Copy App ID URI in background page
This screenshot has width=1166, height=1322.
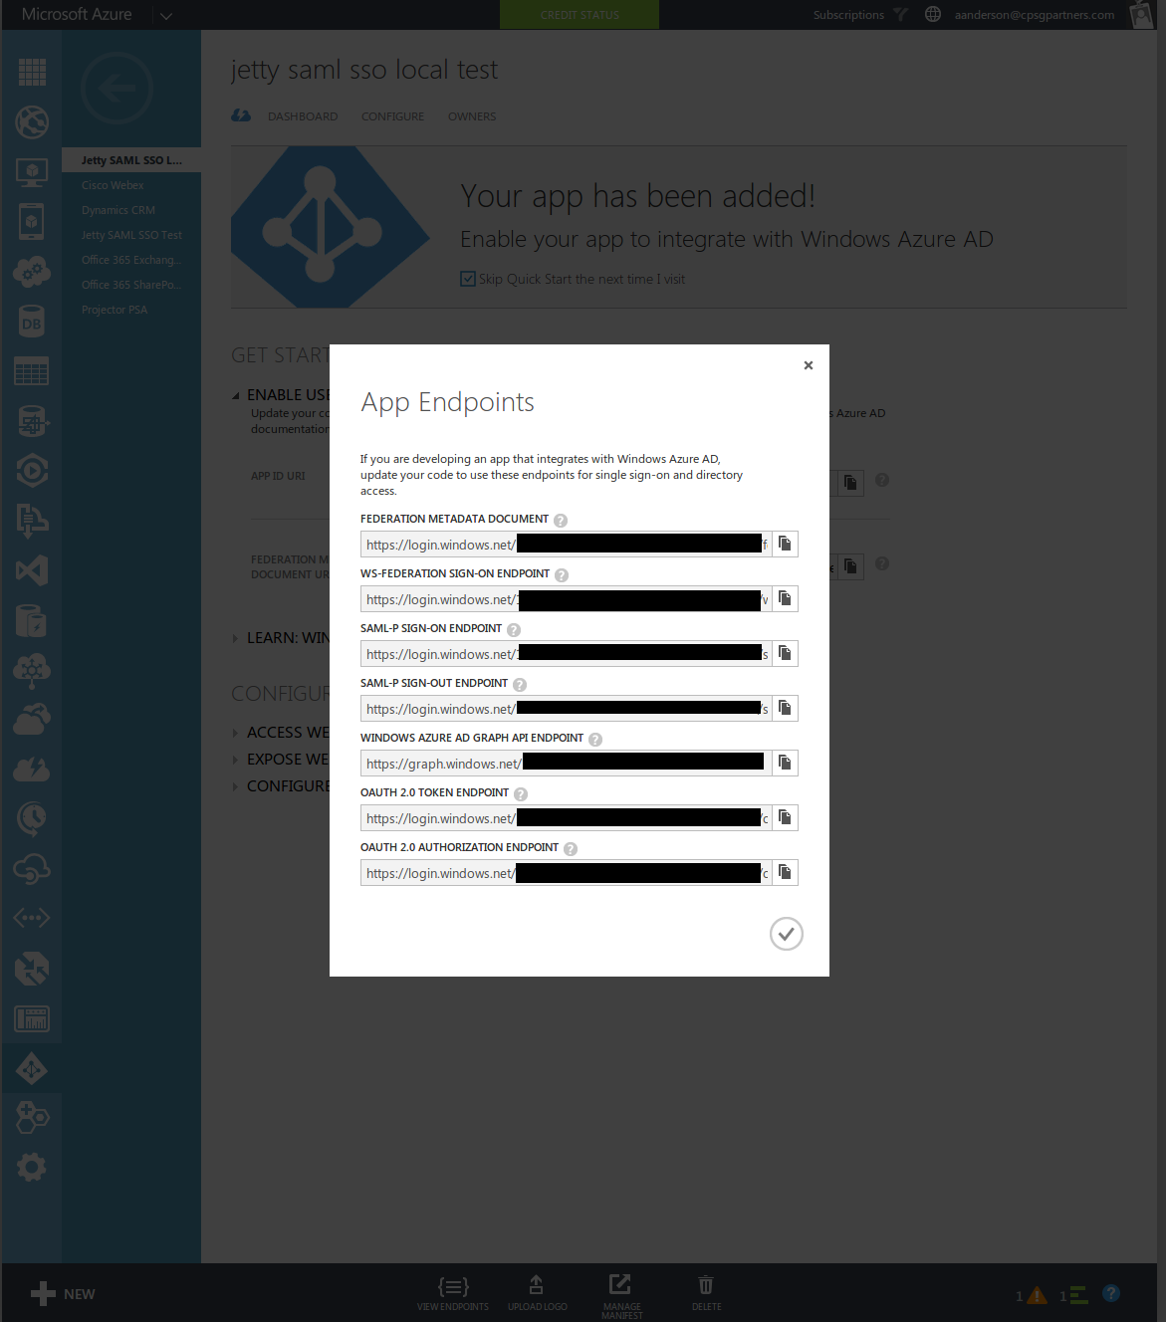(x=850, y=483)
